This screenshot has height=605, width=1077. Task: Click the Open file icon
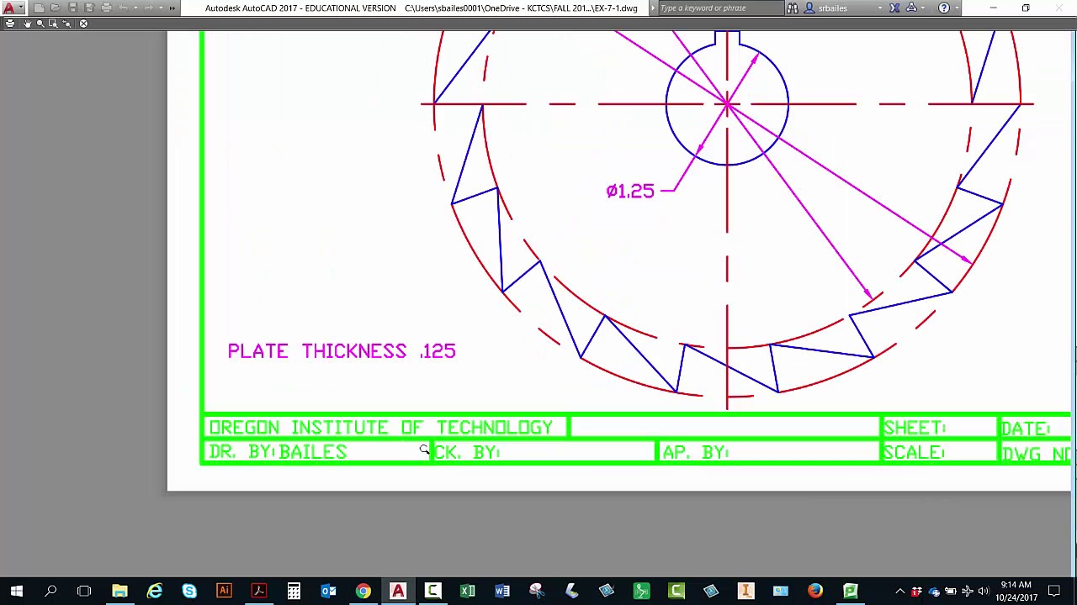pyautogui.click(x=56, y=8)
